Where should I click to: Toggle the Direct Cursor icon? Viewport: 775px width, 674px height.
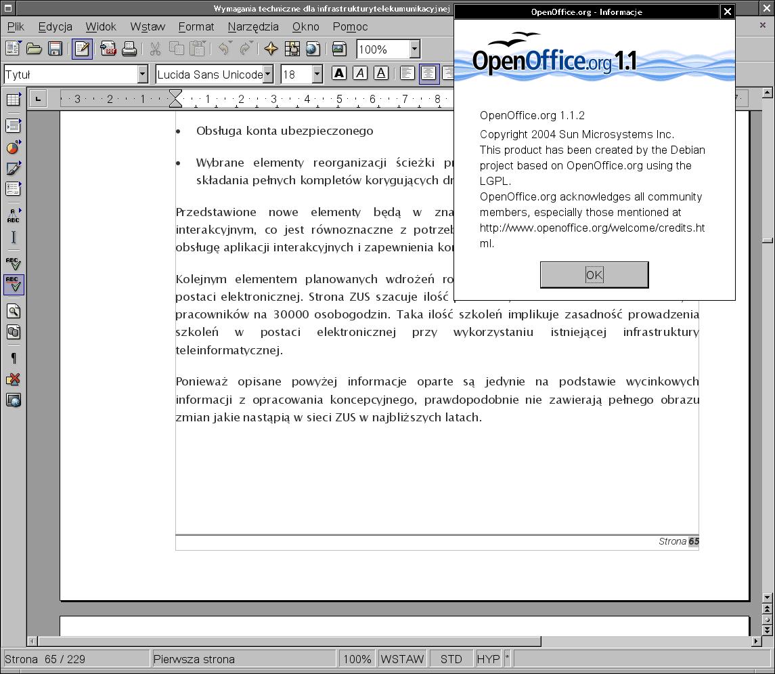[14, 237]
